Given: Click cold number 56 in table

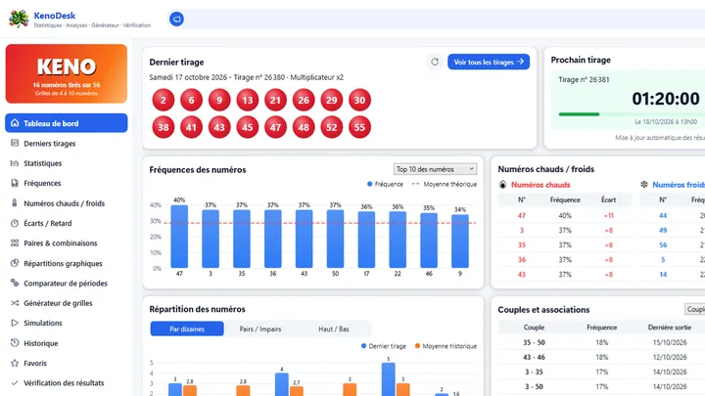Looking at the screenshot, I should click(663, 245).
